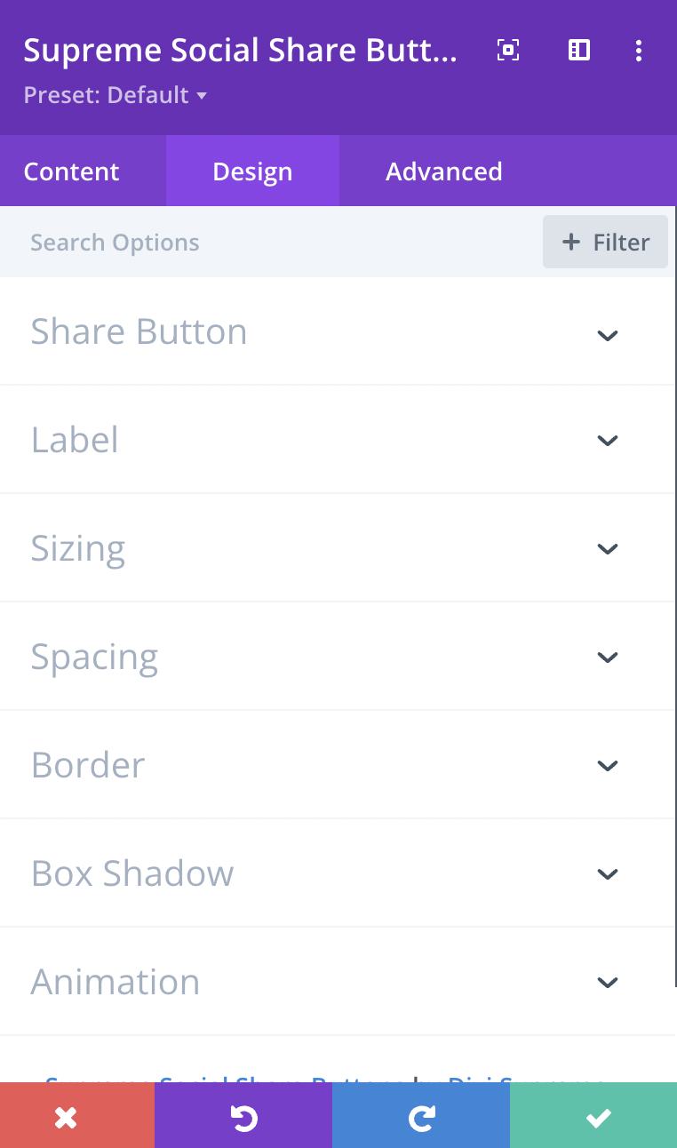Image resolution: width=677 pixels, height=1148 pixels.
Task: Expand the Sizing section chevron
Action: tap(608, 548)
